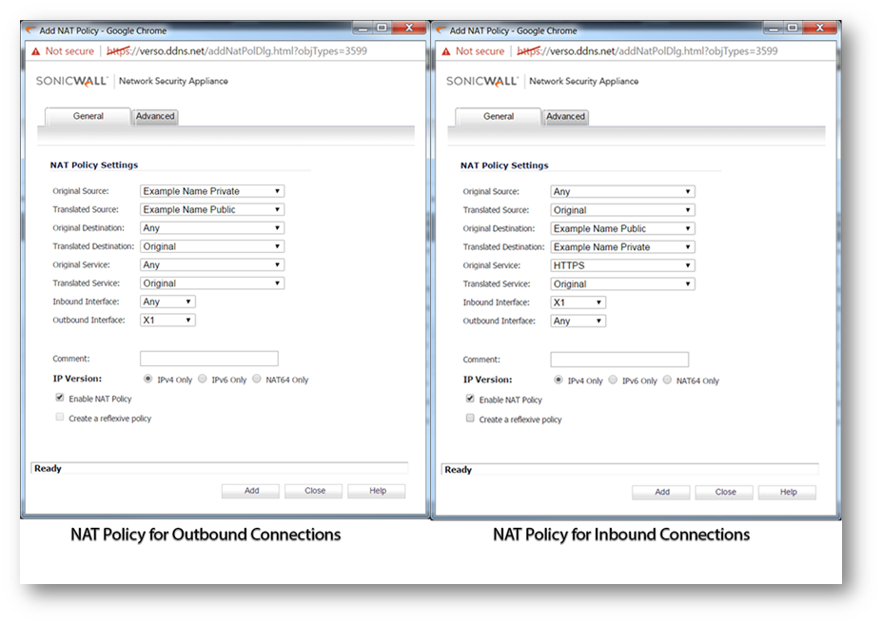The image size is (882, 624).
Task: Select IPv4 Only radio in outbound window
Action: coord(147,379)
